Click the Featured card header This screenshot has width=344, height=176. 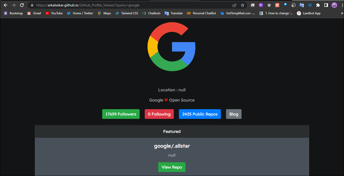[172, 131]
